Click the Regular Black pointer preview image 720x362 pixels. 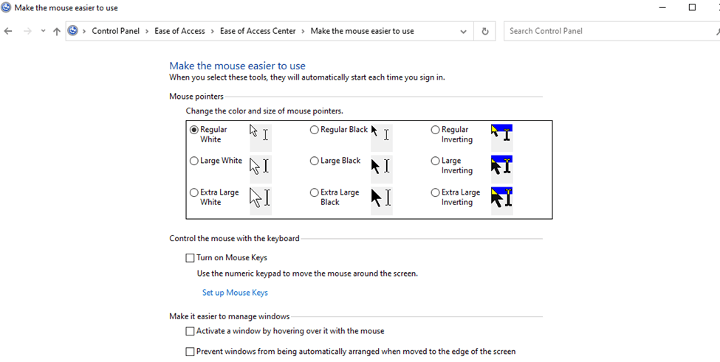(x=381, y=137)
